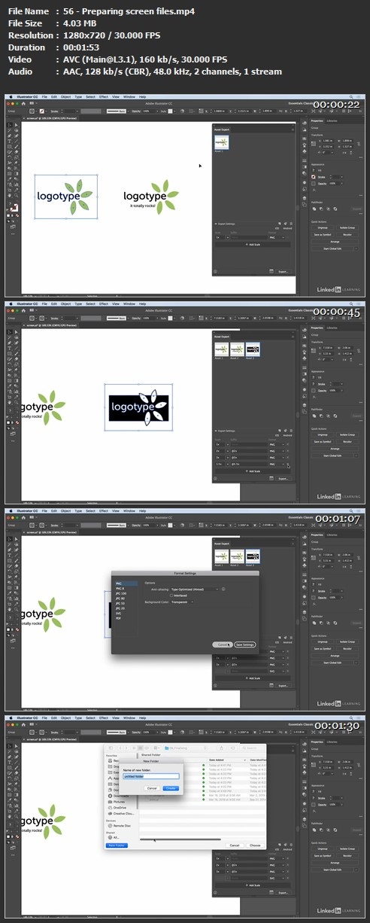Click the info icon beside Anti-aliasing dropdown
This screenshot has width=370, height=923.
click(x=224, y=589)
